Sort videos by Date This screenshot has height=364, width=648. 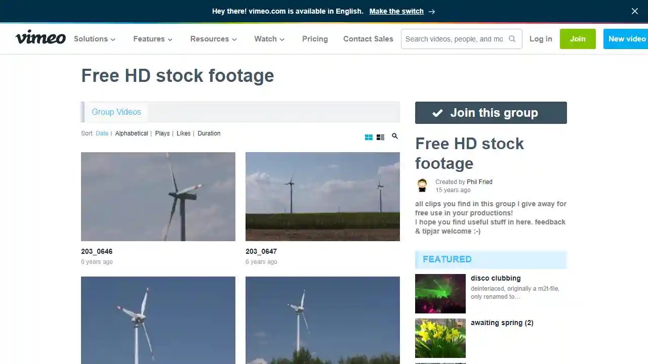click(x=102, y=133)
